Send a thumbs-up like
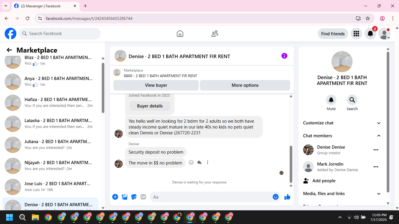 287,197
